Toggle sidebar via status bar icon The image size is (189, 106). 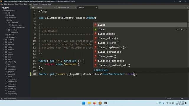(2, 99)
